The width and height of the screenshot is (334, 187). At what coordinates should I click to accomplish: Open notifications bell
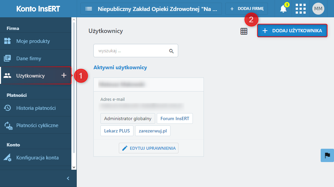[x=283, y=9]
